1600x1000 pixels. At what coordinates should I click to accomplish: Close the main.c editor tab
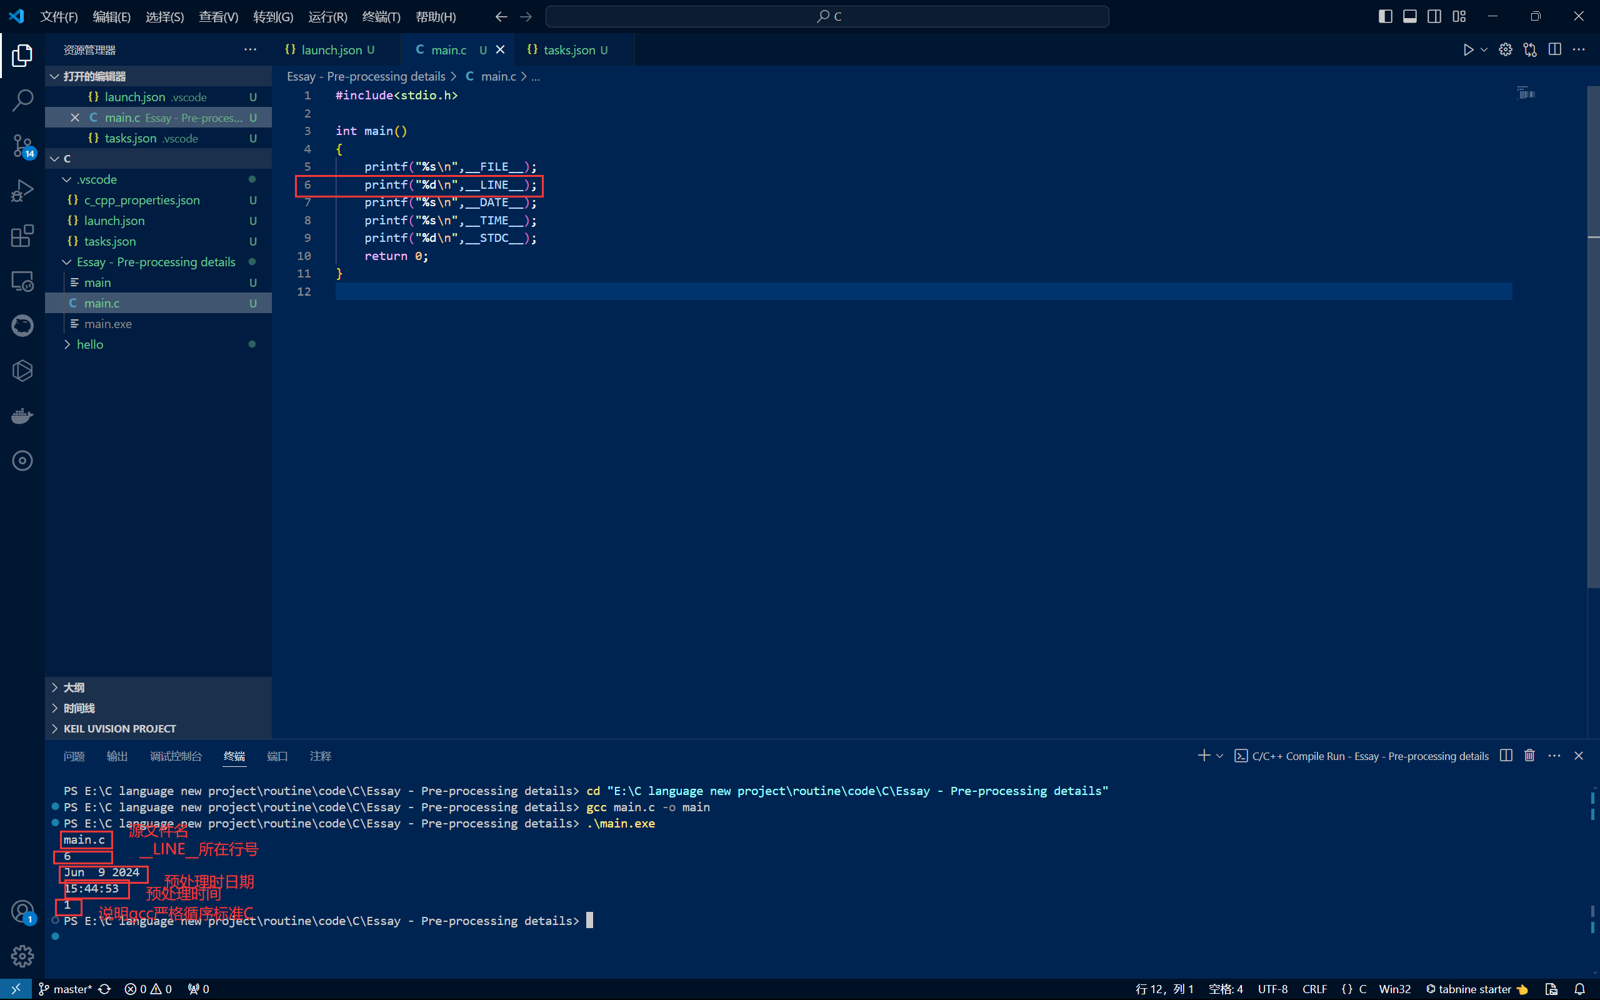coord(501,49)
